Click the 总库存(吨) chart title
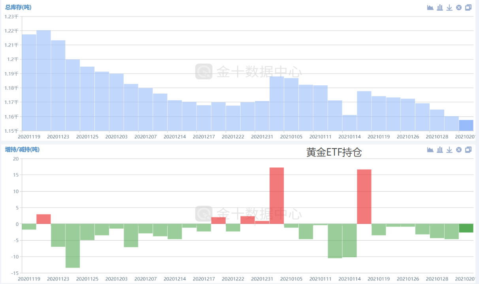 tap(18, 7)
